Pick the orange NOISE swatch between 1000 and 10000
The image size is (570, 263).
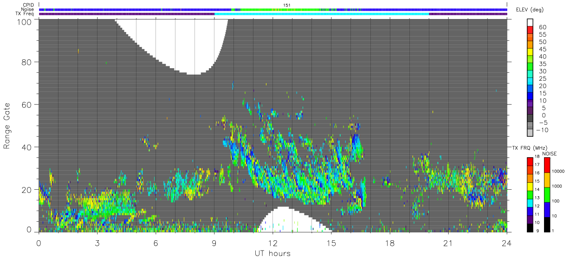click(547, 180)
